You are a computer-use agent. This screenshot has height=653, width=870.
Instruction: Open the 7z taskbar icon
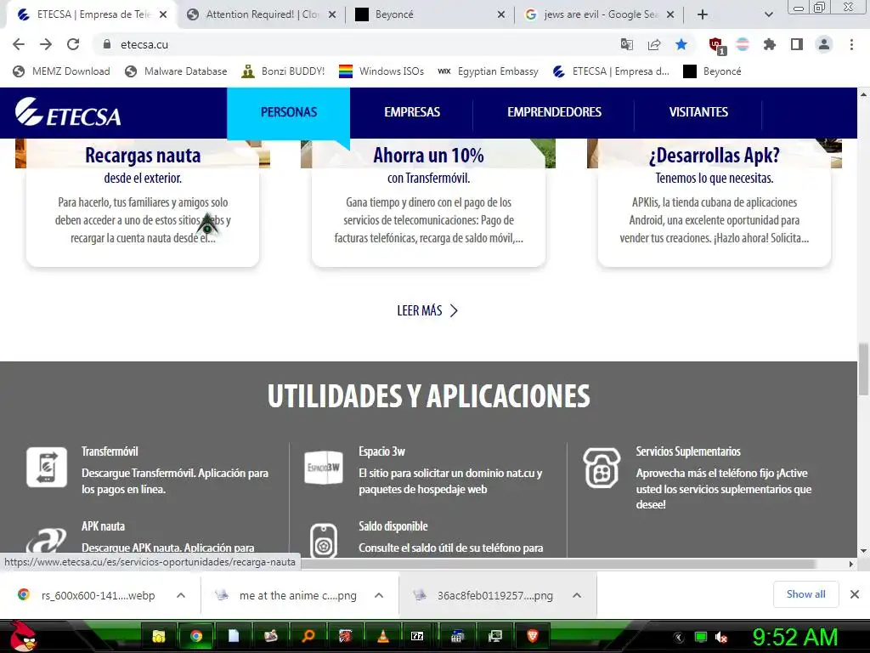[417, 636]
